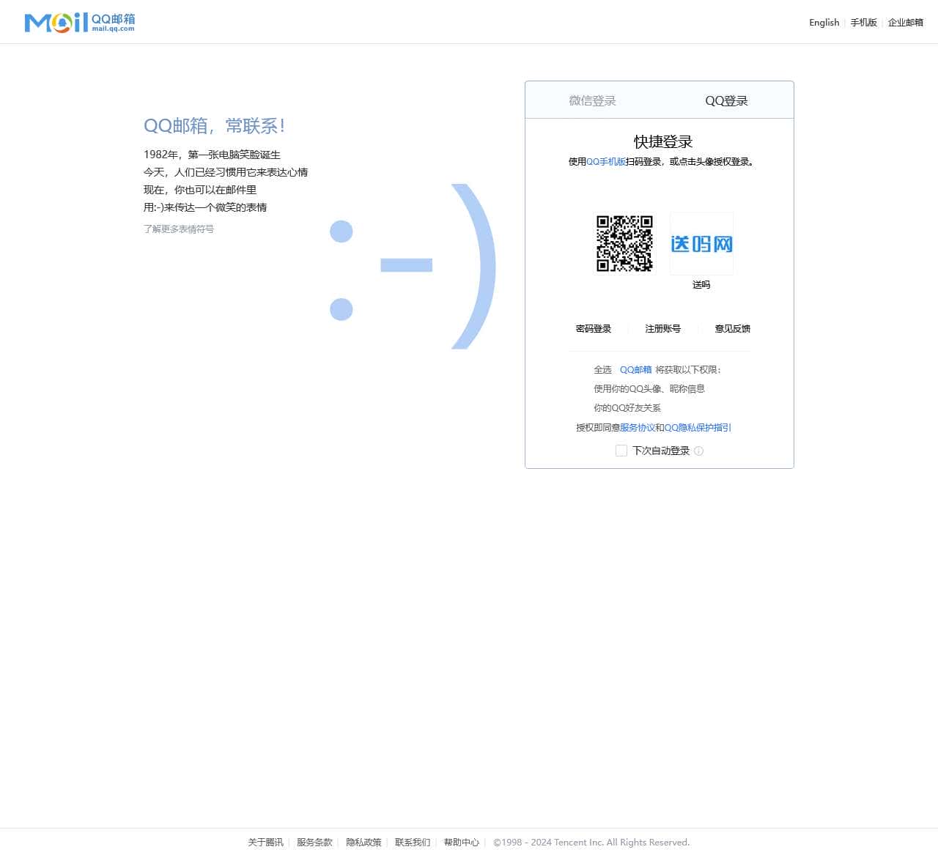The image size is (938, 855).
Task: Open 服务条款 in the footer
Action: click(314, 842)
